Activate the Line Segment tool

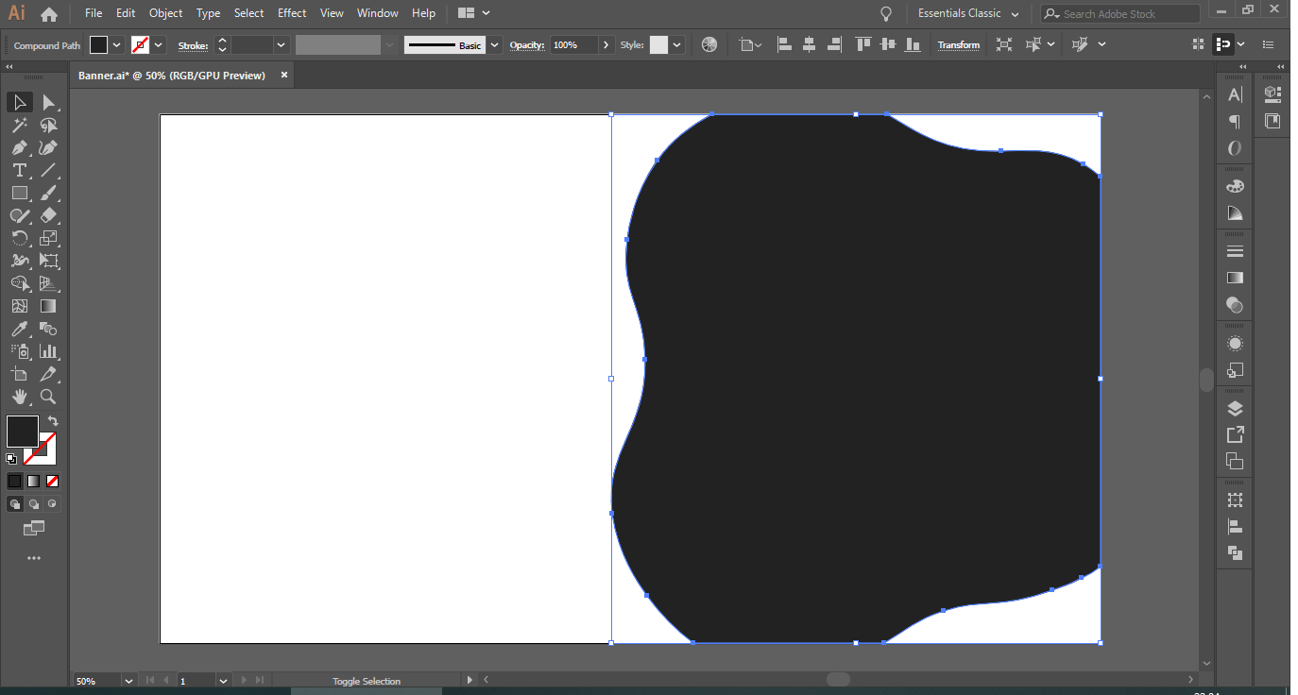49,170
